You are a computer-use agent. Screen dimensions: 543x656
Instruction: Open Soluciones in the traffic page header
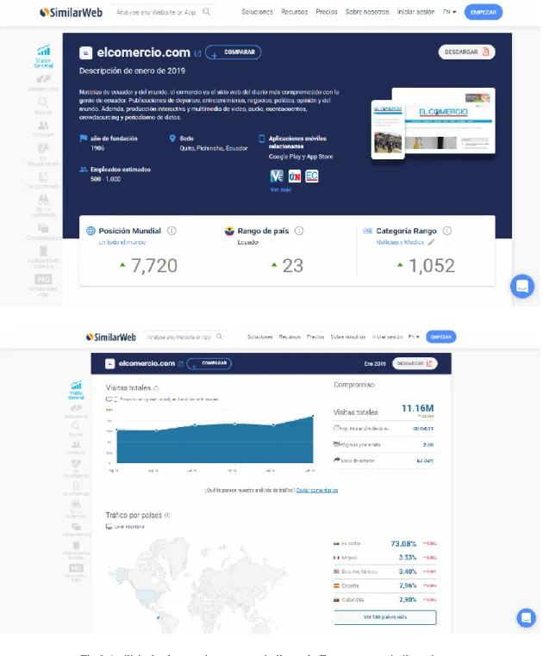coord(259,337)
